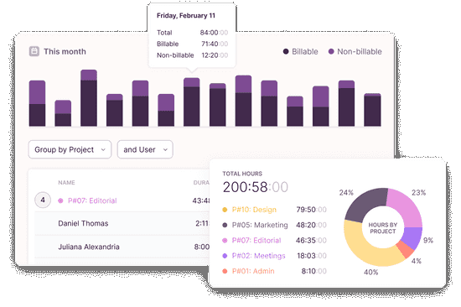Click the 8:10:00 Admin duration
This screenshot has height=307, width=461.
point(313,271)
